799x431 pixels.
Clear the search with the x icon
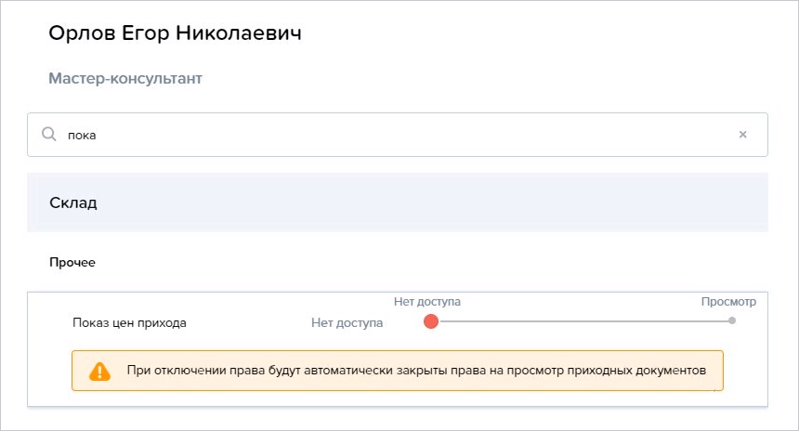(x=743, y=135)
